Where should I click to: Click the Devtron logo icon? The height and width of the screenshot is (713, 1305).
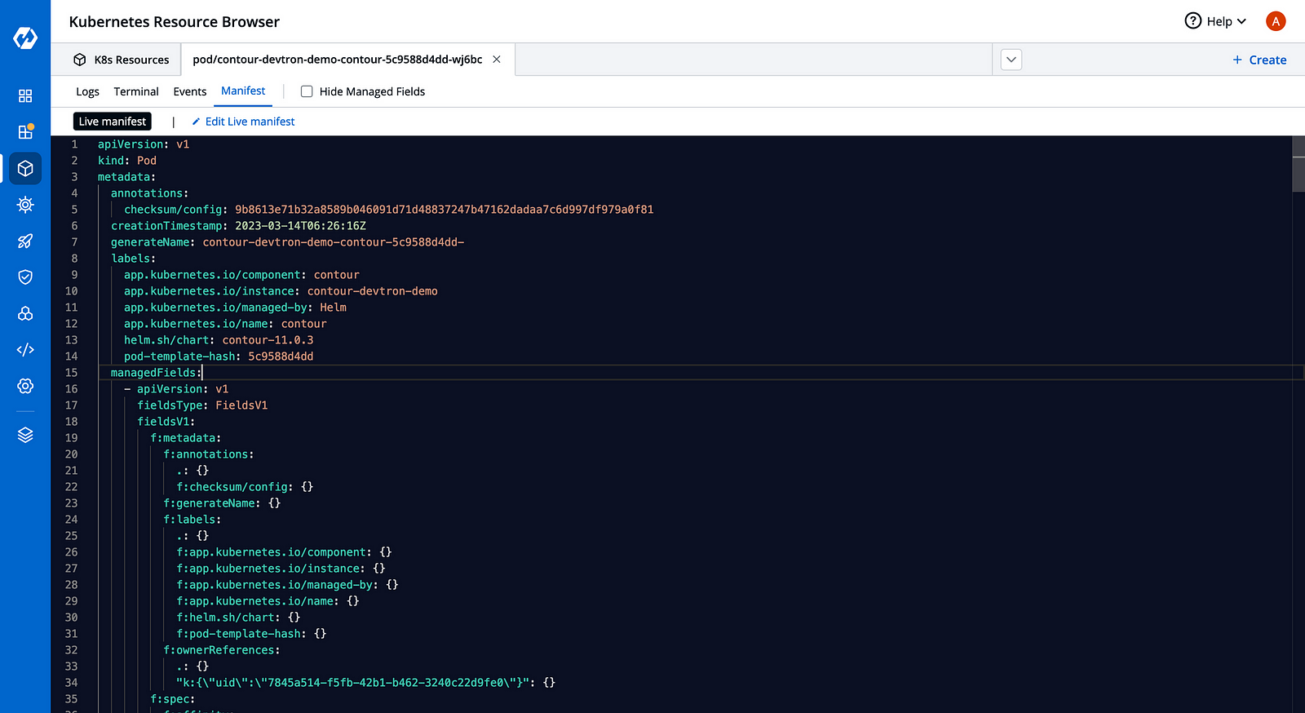[x=25, y=38]
